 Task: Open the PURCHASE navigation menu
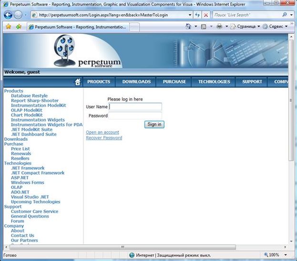click(174, 82)
